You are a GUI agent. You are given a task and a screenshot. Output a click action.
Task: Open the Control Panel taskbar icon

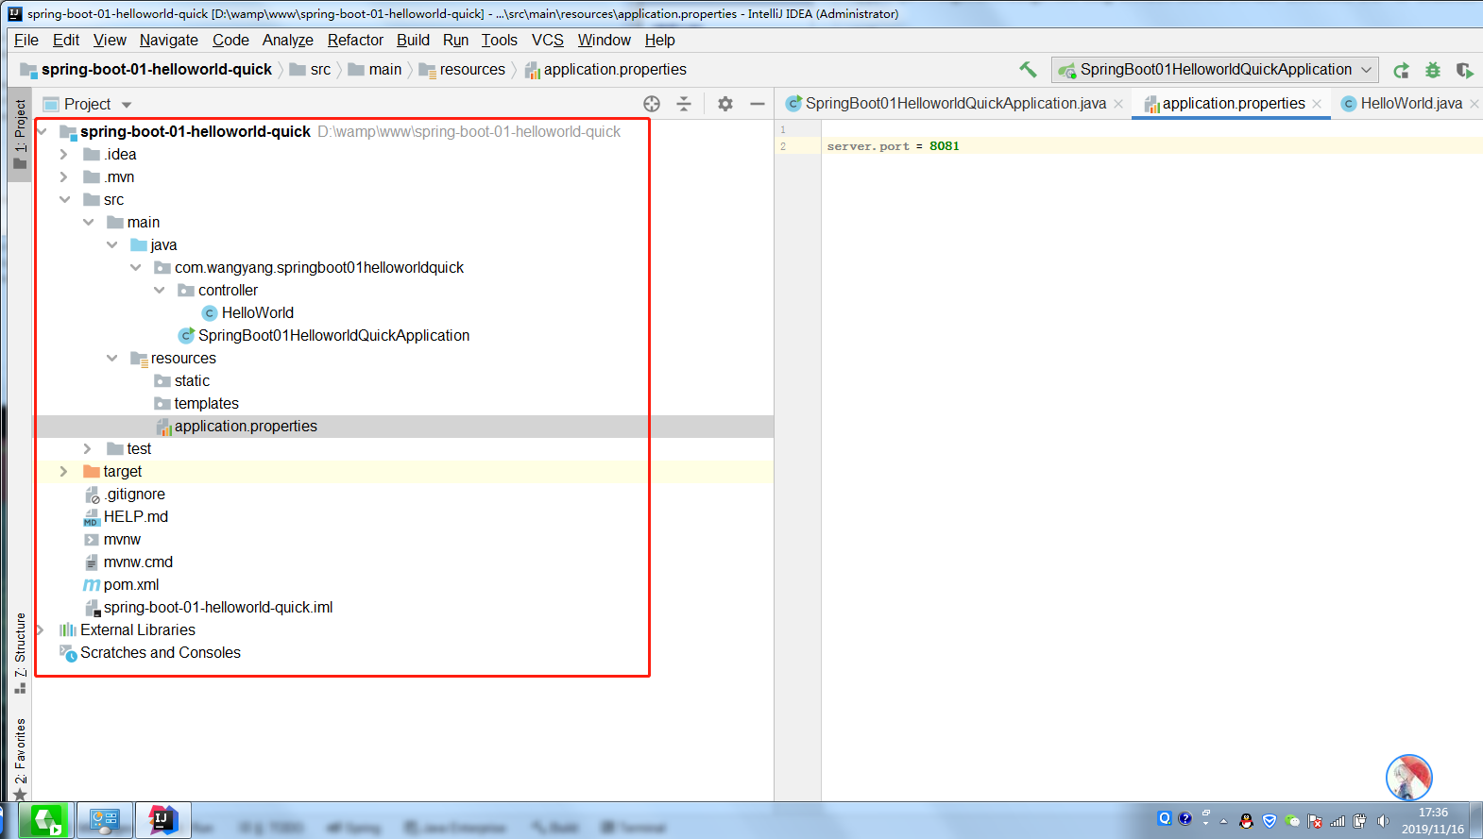pyautogui.click(x=105, y=820)
